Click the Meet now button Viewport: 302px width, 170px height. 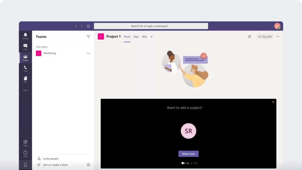pyautogui.click(x=188, y=153)
